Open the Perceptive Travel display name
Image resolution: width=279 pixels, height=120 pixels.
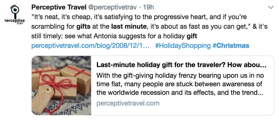[59, 7]
